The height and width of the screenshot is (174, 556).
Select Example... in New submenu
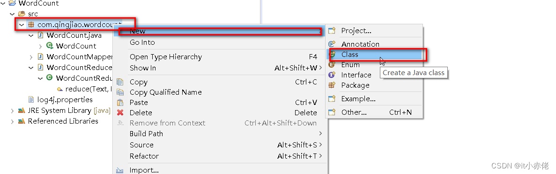point(374,99)
